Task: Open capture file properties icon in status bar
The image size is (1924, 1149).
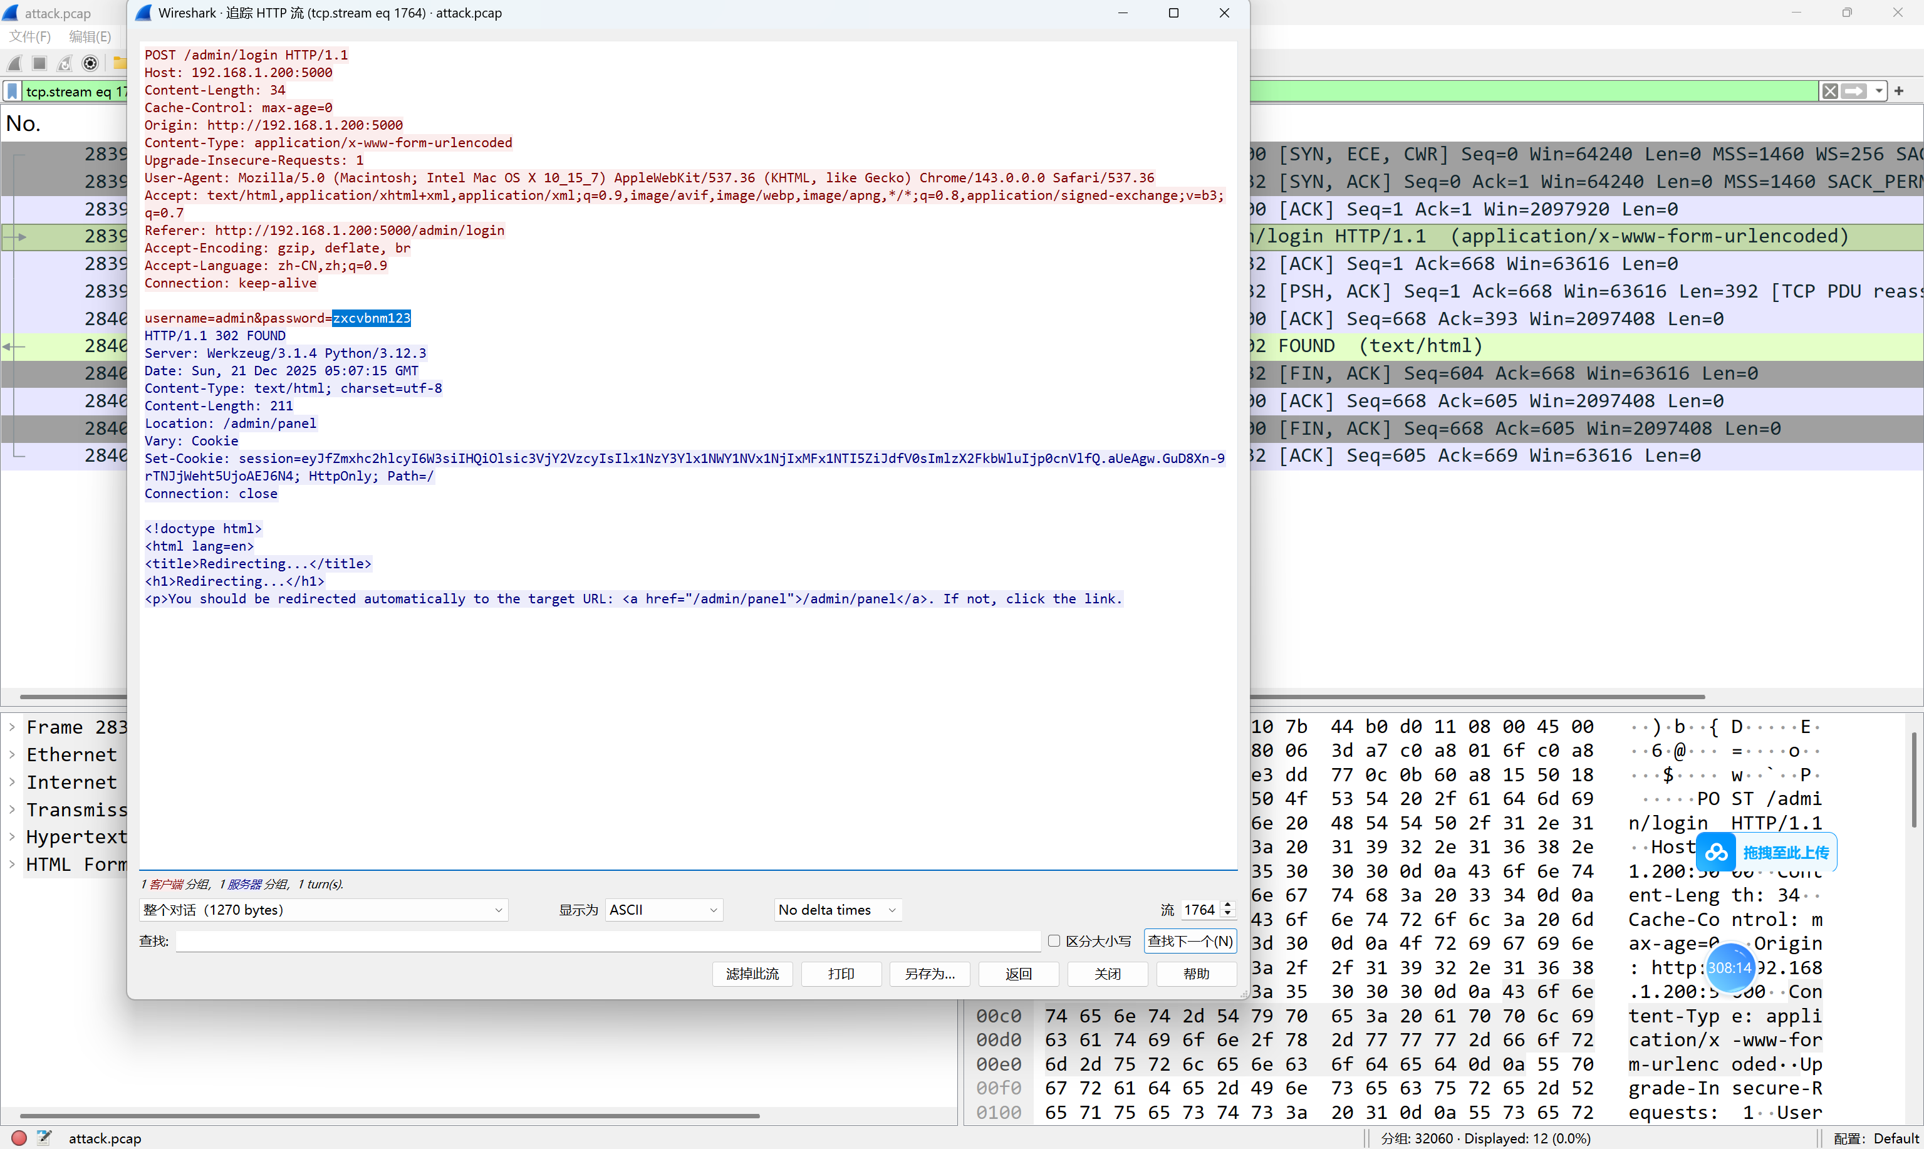Action: (44, 1138)
